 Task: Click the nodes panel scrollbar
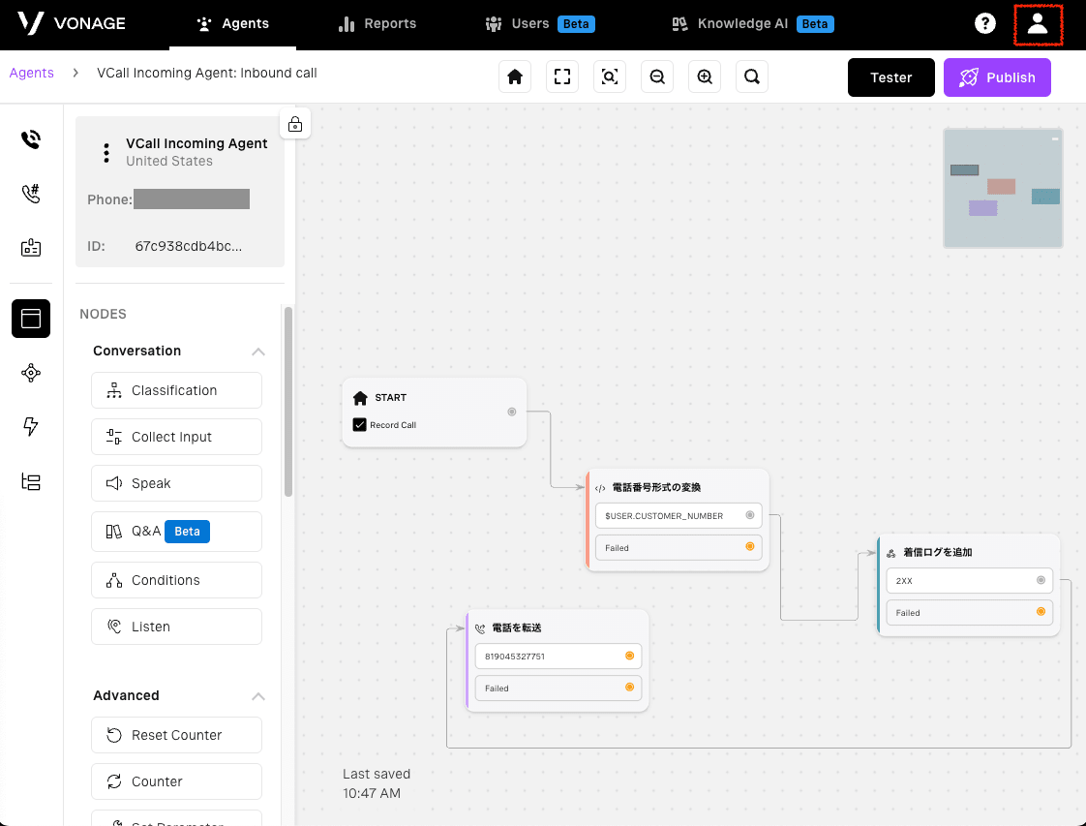click(x=288, y=402)
